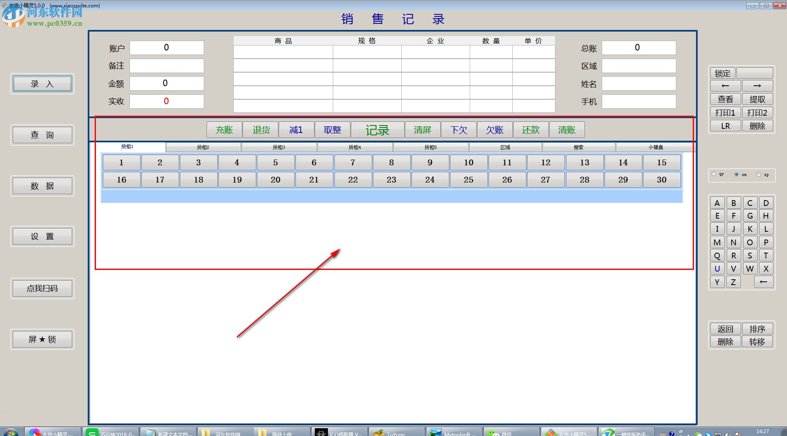787x436 pixels.
Task: Click the 取整 round-off button
Action: (x=332, y=130)
